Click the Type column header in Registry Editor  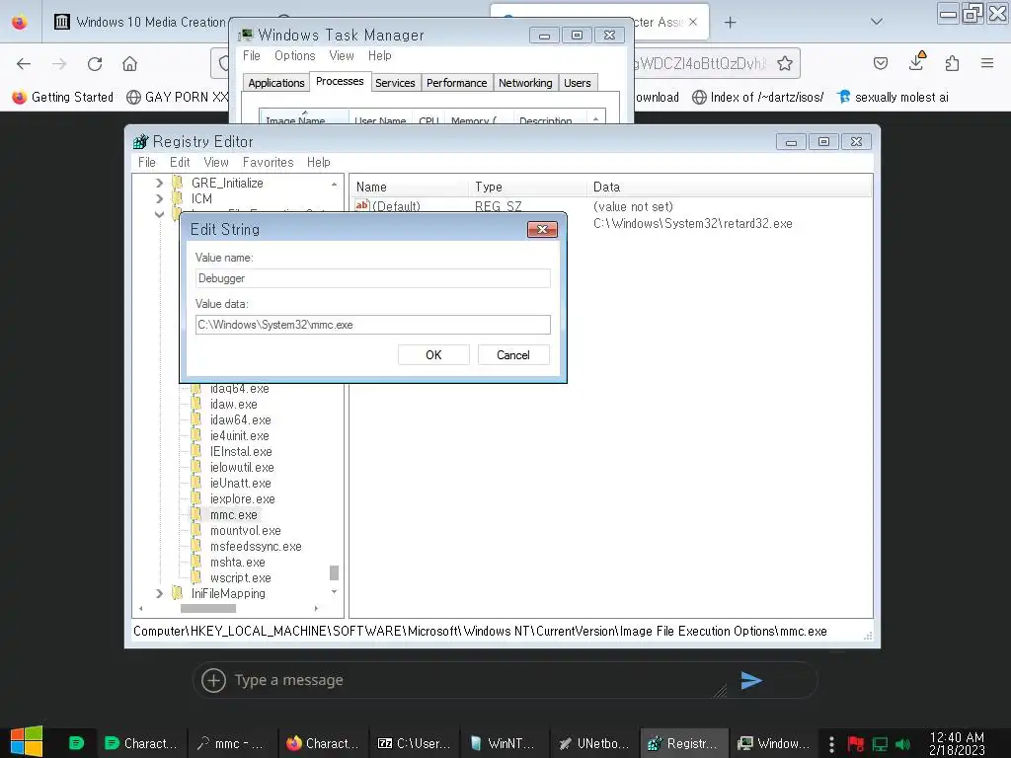pyautogui.click(x=527, y=187)
